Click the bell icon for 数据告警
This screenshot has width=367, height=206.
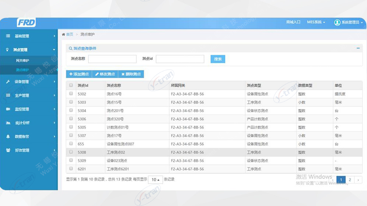pyautogui.click(x=8, y=136)
